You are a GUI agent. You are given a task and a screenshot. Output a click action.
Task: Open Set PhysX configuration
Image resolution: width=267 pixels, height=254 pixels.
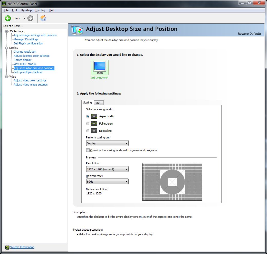tap(28, 43)
